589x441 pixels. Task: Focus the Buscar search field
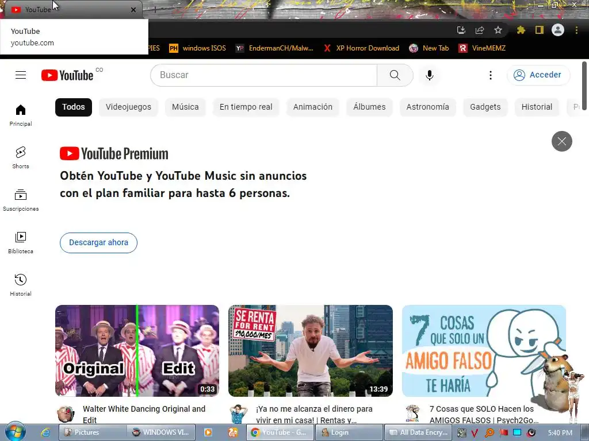coord(263,75)
